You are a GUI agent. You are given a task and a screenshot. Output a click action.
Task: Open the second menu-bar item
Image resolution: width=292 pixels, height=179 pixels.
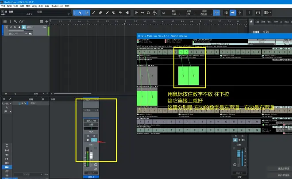click(x=9, y=6)
